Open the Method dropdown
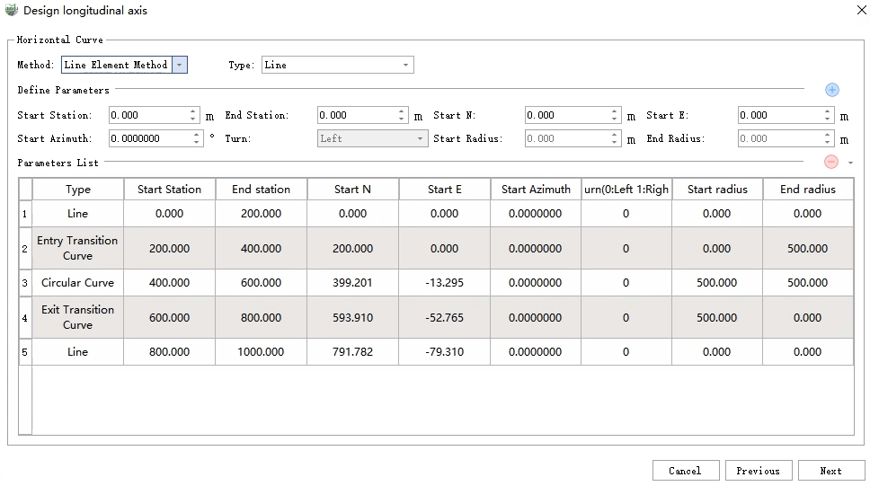 click(180, 65)
